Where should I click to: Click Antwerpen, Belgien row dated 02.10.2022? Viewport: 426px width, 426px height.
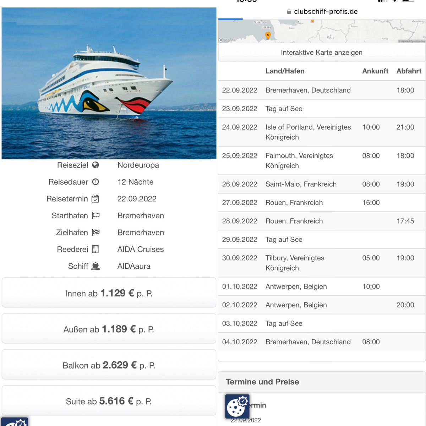322,305
